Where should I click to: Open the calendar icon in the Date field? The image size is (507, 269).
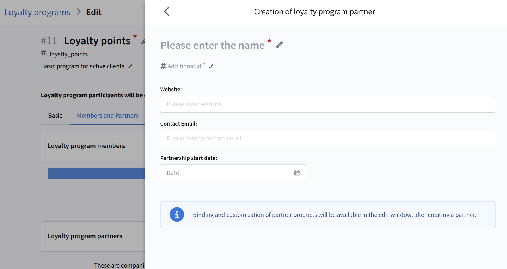297,173
